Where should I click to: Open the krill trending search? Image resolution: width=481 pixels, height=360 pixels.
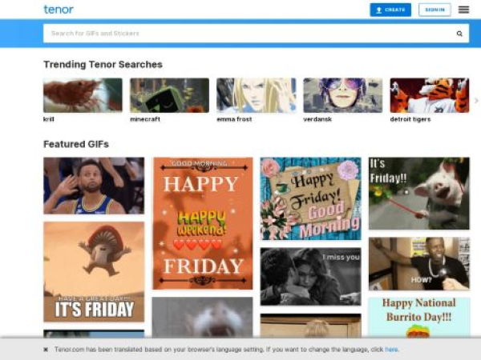click(83, 95)
